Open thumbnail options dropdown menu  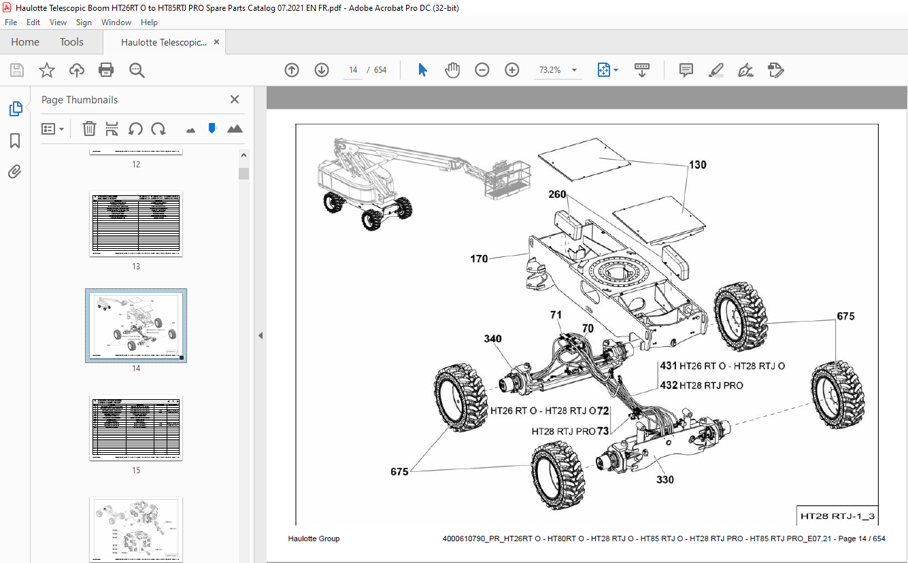click(x=53, y=129)
